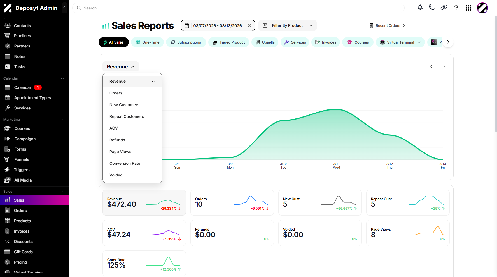497x277 pixels.
Task: Collapse the sidebar with the chevron button
Action: (x=64, y=8)
